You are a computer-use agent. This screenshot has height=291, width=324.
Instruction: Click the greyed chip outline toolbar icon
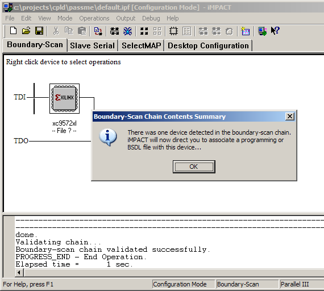pos(229,31)
